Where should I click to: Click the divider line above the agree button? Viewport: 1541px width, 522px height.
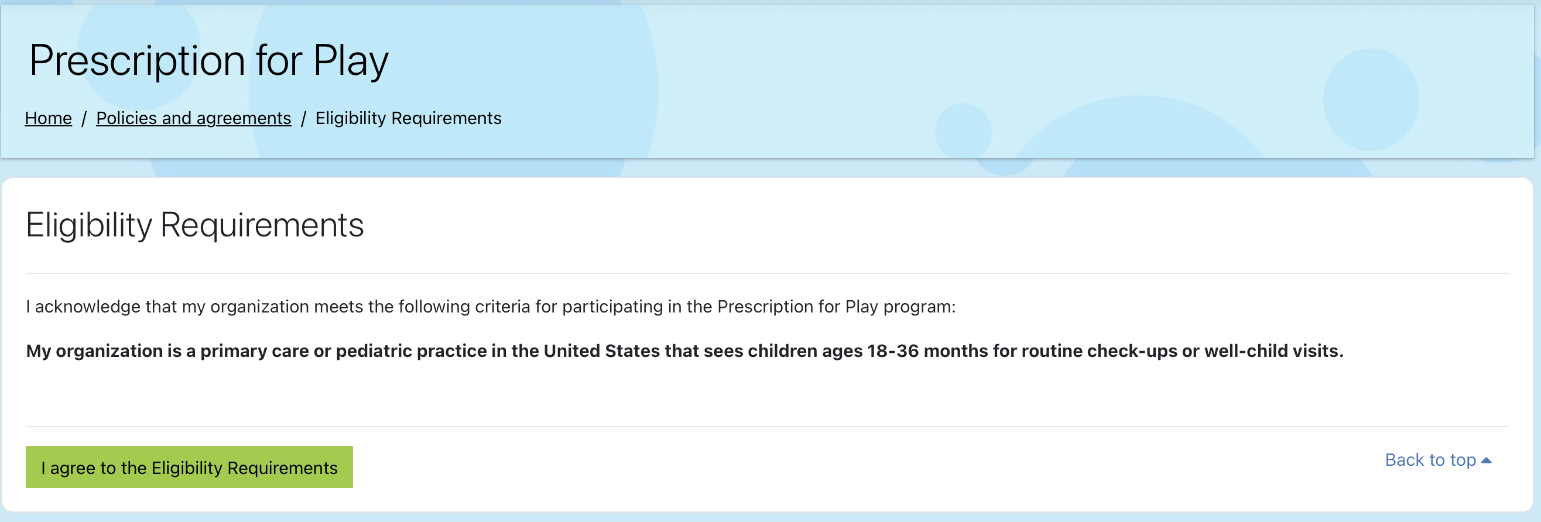tap(767, 427)
